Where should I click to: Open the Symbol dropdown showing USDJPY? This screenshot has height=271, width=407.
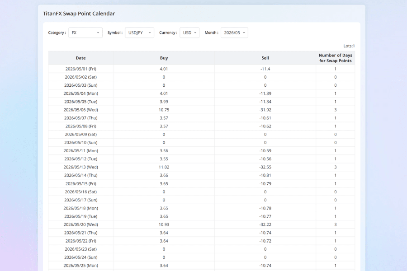(x=139, y=33)
